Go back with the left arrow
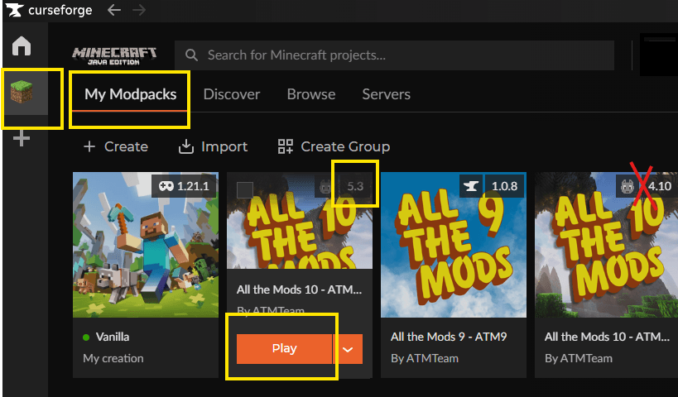678x397 pixels. [114, 10]
